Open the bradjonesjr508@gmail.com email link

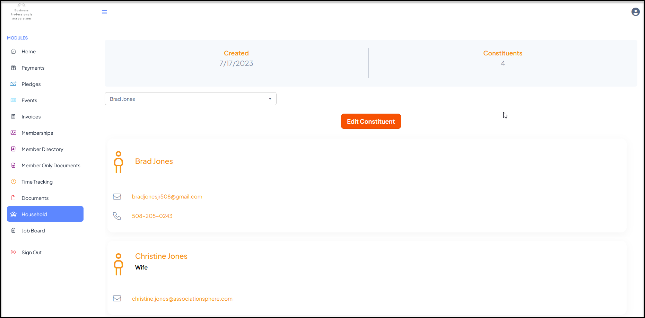click(x=167, y=196)
